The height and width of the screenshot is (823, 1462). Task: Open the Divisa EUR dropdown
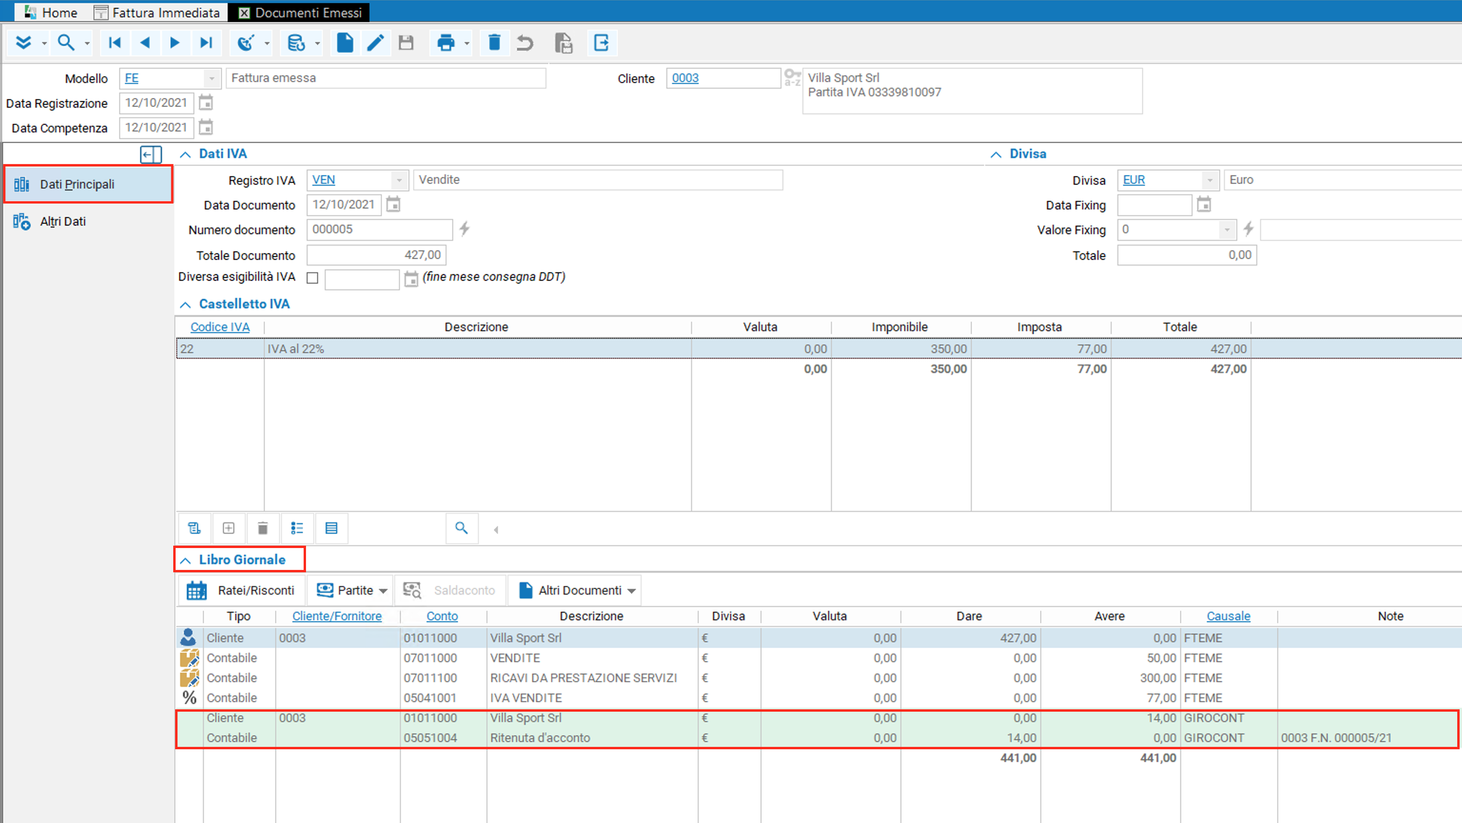click(1209, 180)
